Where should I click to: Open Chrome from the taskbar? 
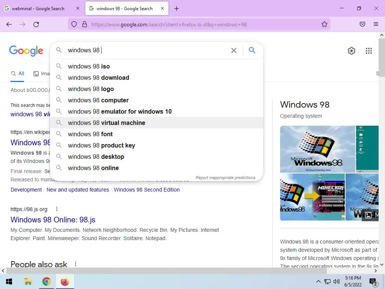click(46, 281)
